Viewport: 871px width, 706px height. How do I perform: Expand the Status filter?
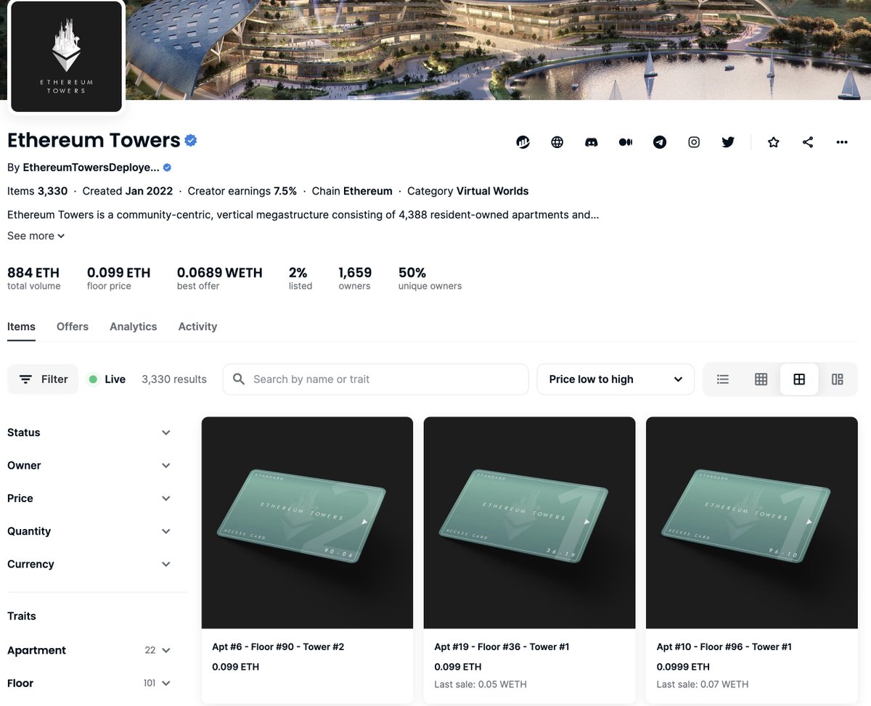pos(90,432)
